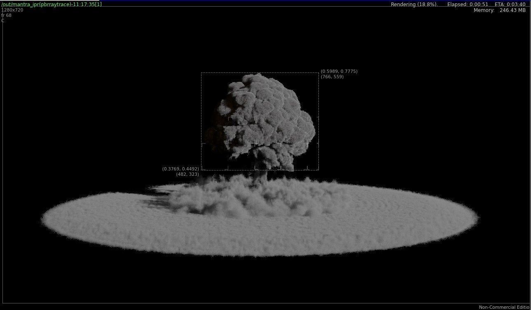Click the Rendering (18.8%) progress text

pyautogui.click(x=414, y=5)
